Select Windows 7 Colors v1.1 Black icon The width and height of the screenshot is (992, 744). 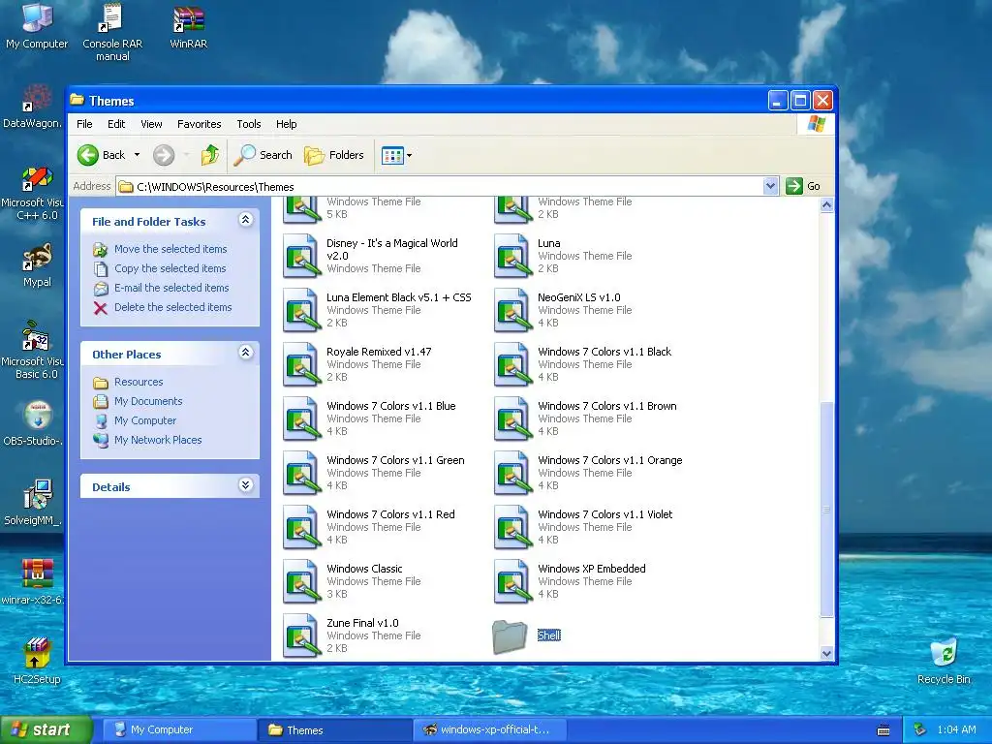pyautogui.click(x=511, y=364)
